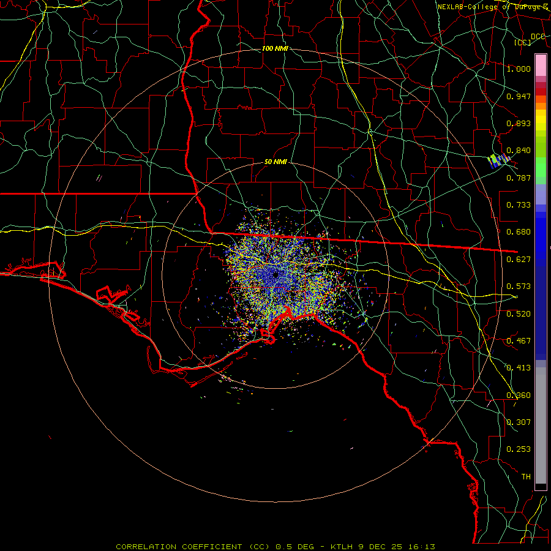Click the isolated striped echo near 0.840
This screenshot has width=551, height=551.
click(499, 160)
